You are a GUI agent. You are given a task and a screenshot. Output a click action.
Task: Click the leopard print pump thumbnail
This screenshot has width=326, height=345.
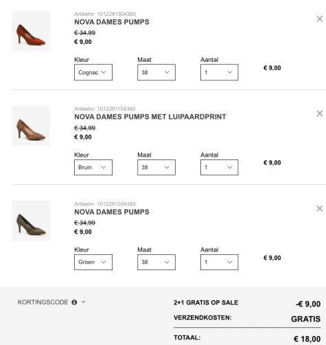click(x=31, y=126)
